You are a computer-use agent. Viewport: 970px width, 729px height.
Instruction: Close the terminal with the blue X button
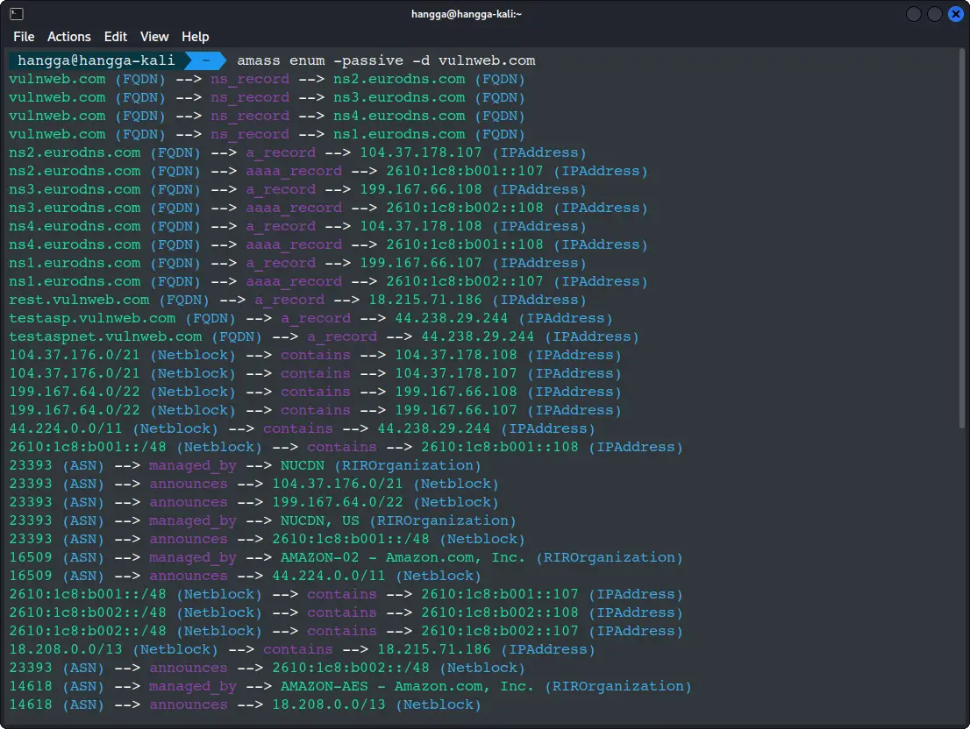pyautogui.click(x=955, y=14)
